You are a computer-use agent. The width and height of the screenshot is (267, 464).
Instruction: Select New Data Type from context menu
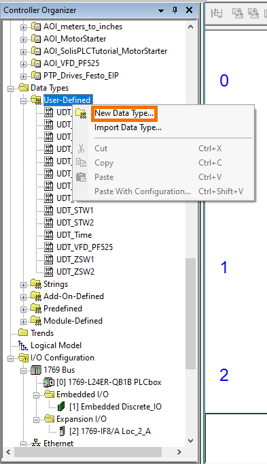click(124, 113)
